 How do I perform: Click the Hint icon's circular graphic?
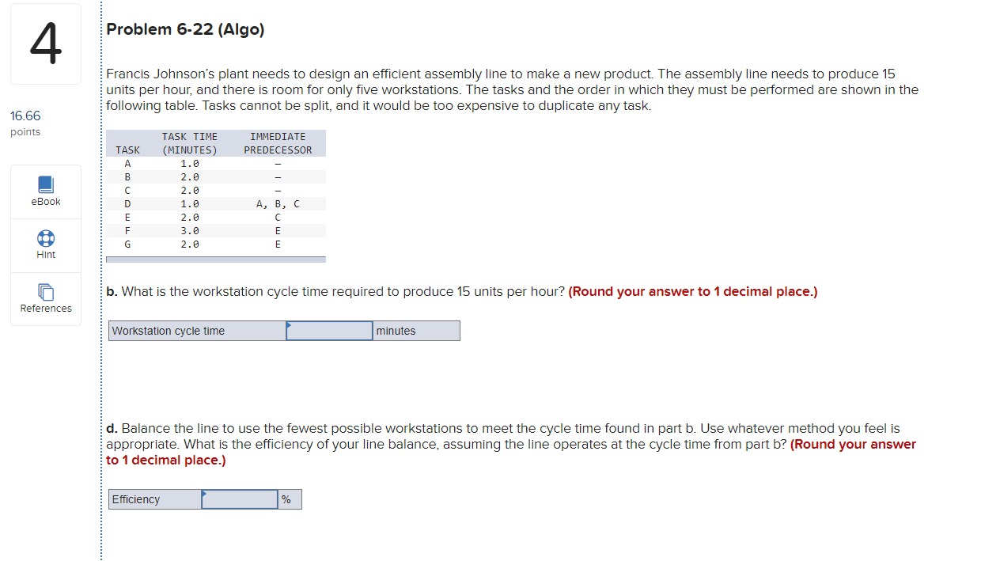[x=45, y=238]
